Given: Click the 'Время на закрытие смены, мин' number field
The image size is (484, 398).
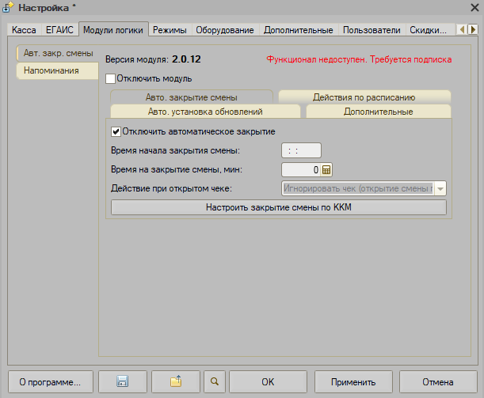Looking at the screenshot, I should pyautogui.click(x=301, y=169).
